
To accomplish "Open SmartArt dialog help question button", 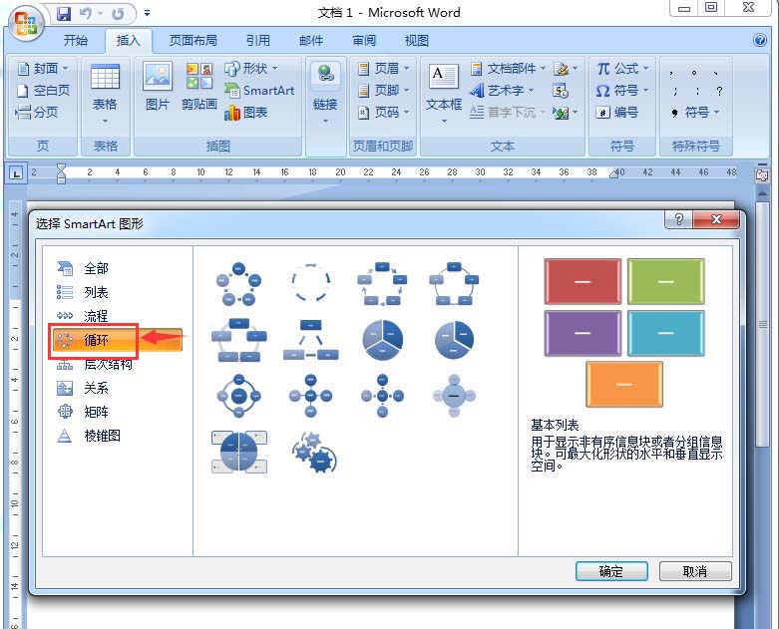I will [x=678, y=219].
